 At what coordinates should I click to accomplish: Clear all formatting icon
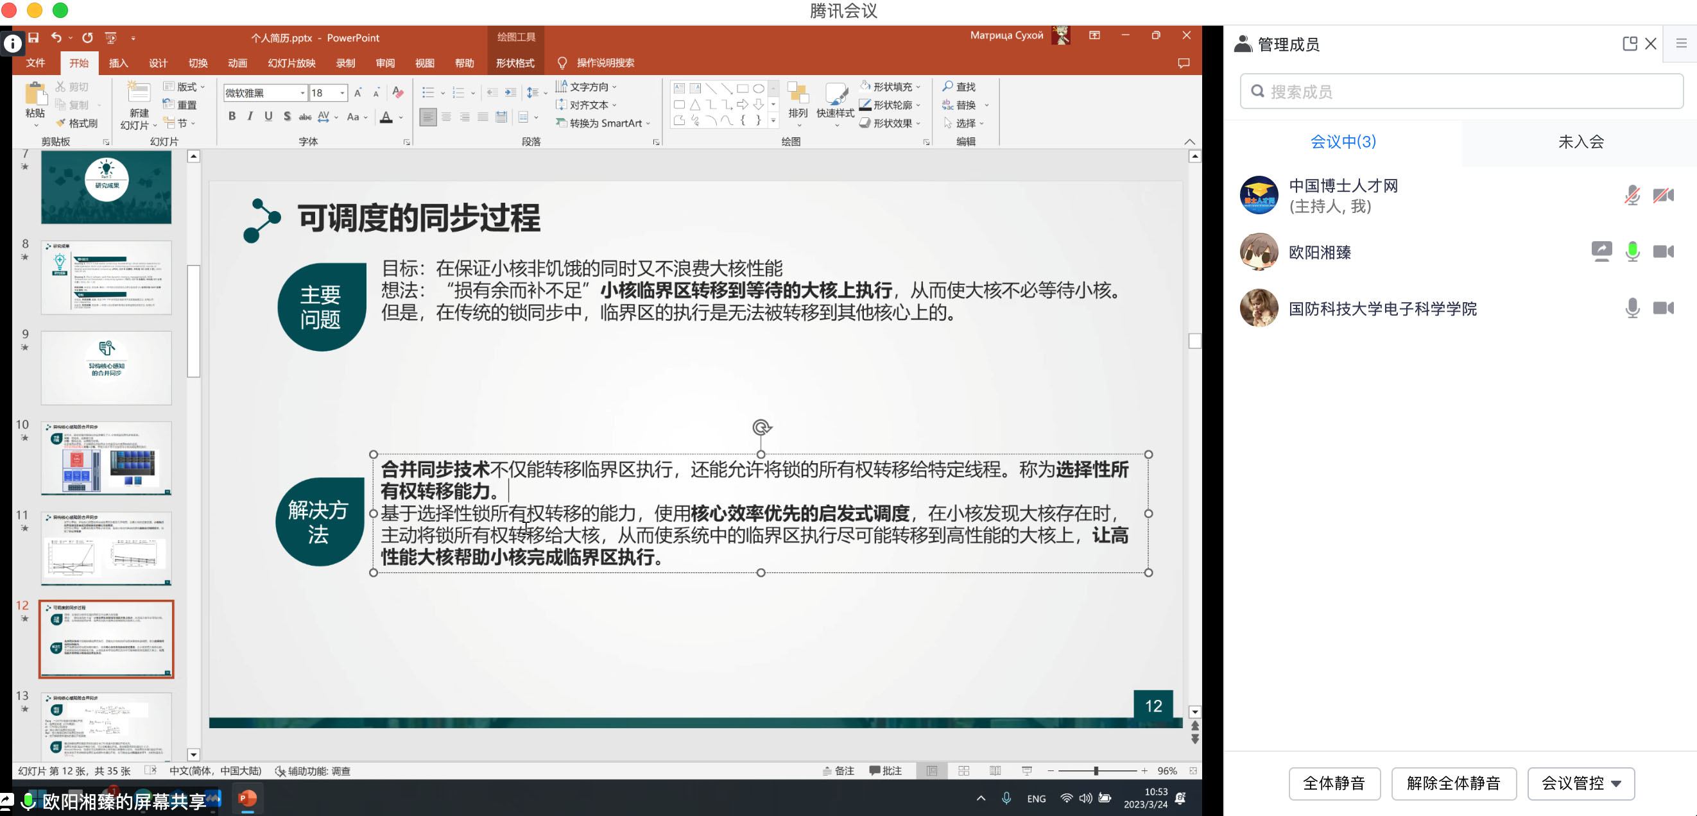398,93
